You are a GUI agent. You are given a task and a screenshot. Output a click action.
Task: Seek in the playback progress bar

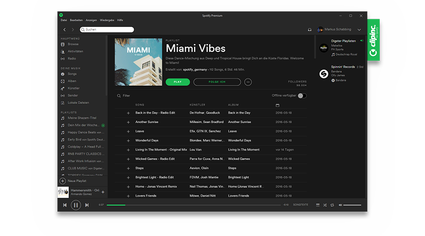click(194, 205)
